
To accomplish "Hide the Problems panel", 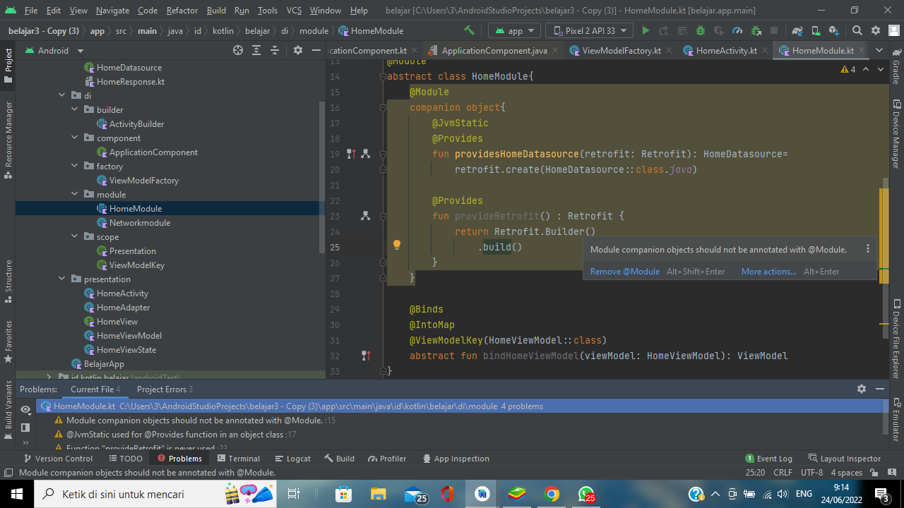I will (x=880, y=389).
